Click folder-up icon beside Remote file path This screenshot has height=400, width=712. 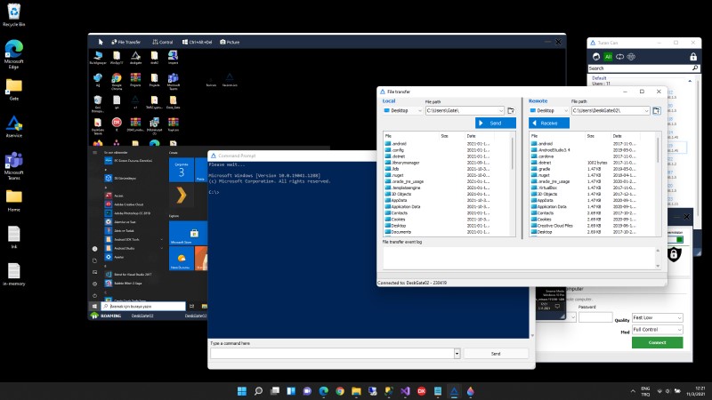tap(657, 110)
